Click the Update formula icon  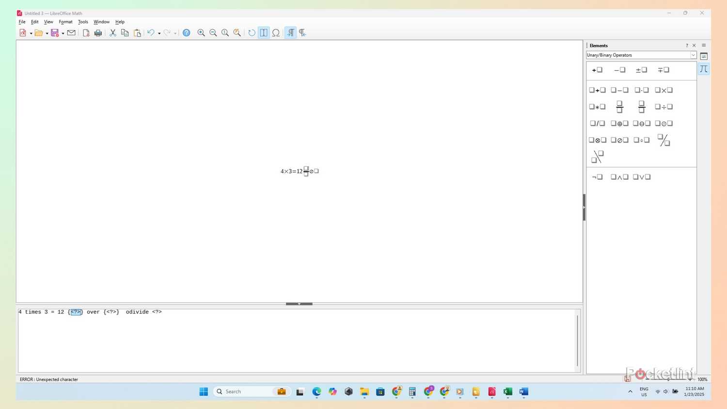pos(251,32)
